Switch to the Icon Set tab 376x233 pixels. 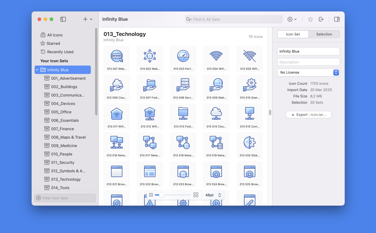[x=293, y=34]
